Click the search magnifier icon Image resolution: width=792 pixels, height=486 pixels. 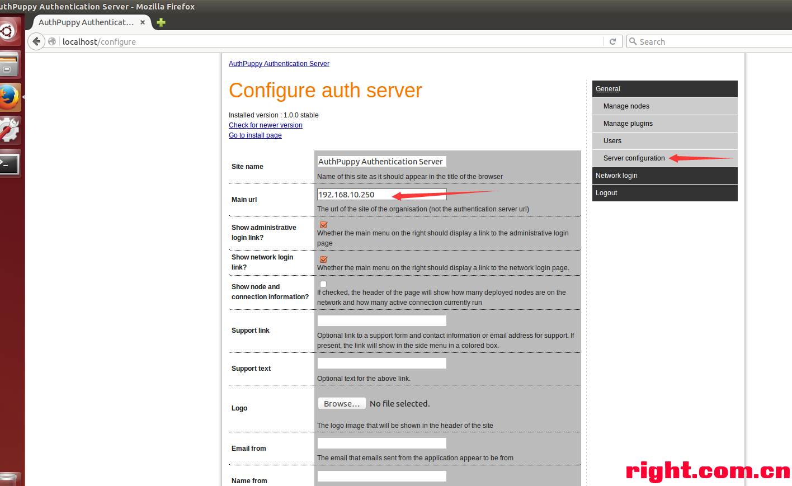pyautogui.click(x=633, y=41)
